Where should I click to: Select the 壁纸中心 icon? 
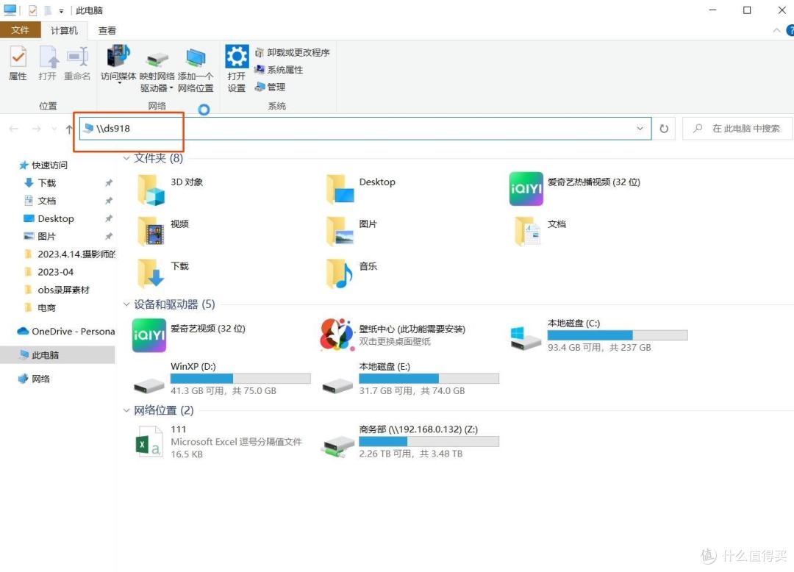click(337, 335)
